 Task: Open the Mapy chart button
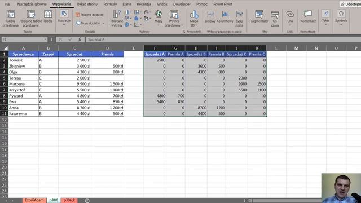[159, 18]
